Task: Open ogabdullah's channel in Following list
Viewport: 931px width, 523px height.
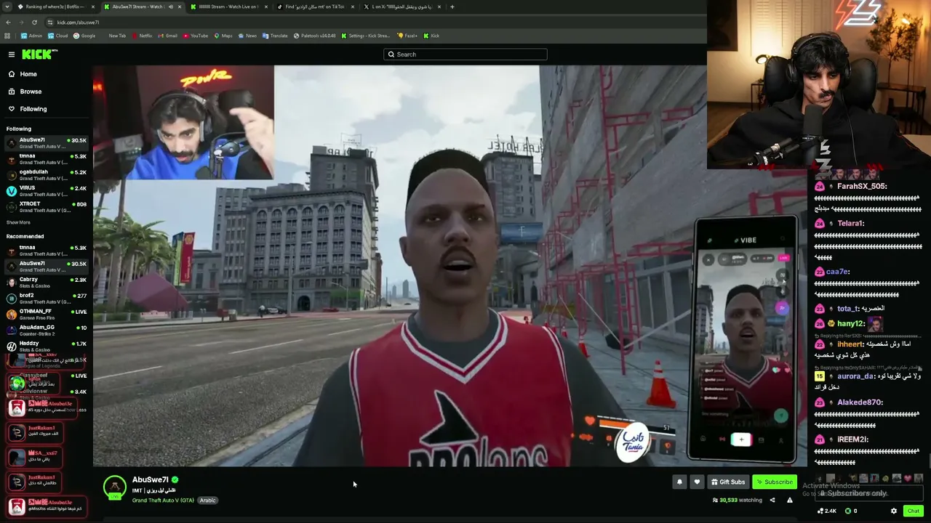Action: (x=47, y=175)
